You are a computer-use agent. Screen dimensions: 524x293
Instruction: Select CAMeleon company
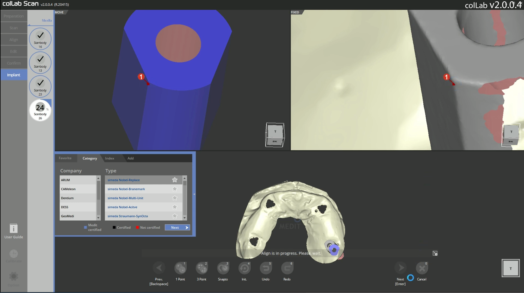[78, 189]
